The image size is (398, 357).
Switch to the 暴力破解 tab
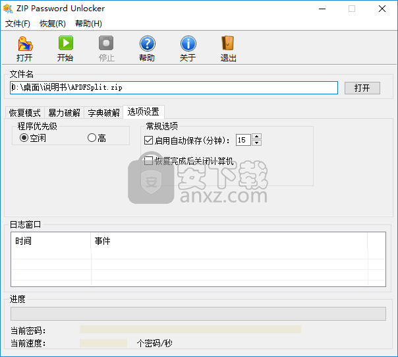pos(64,113)
